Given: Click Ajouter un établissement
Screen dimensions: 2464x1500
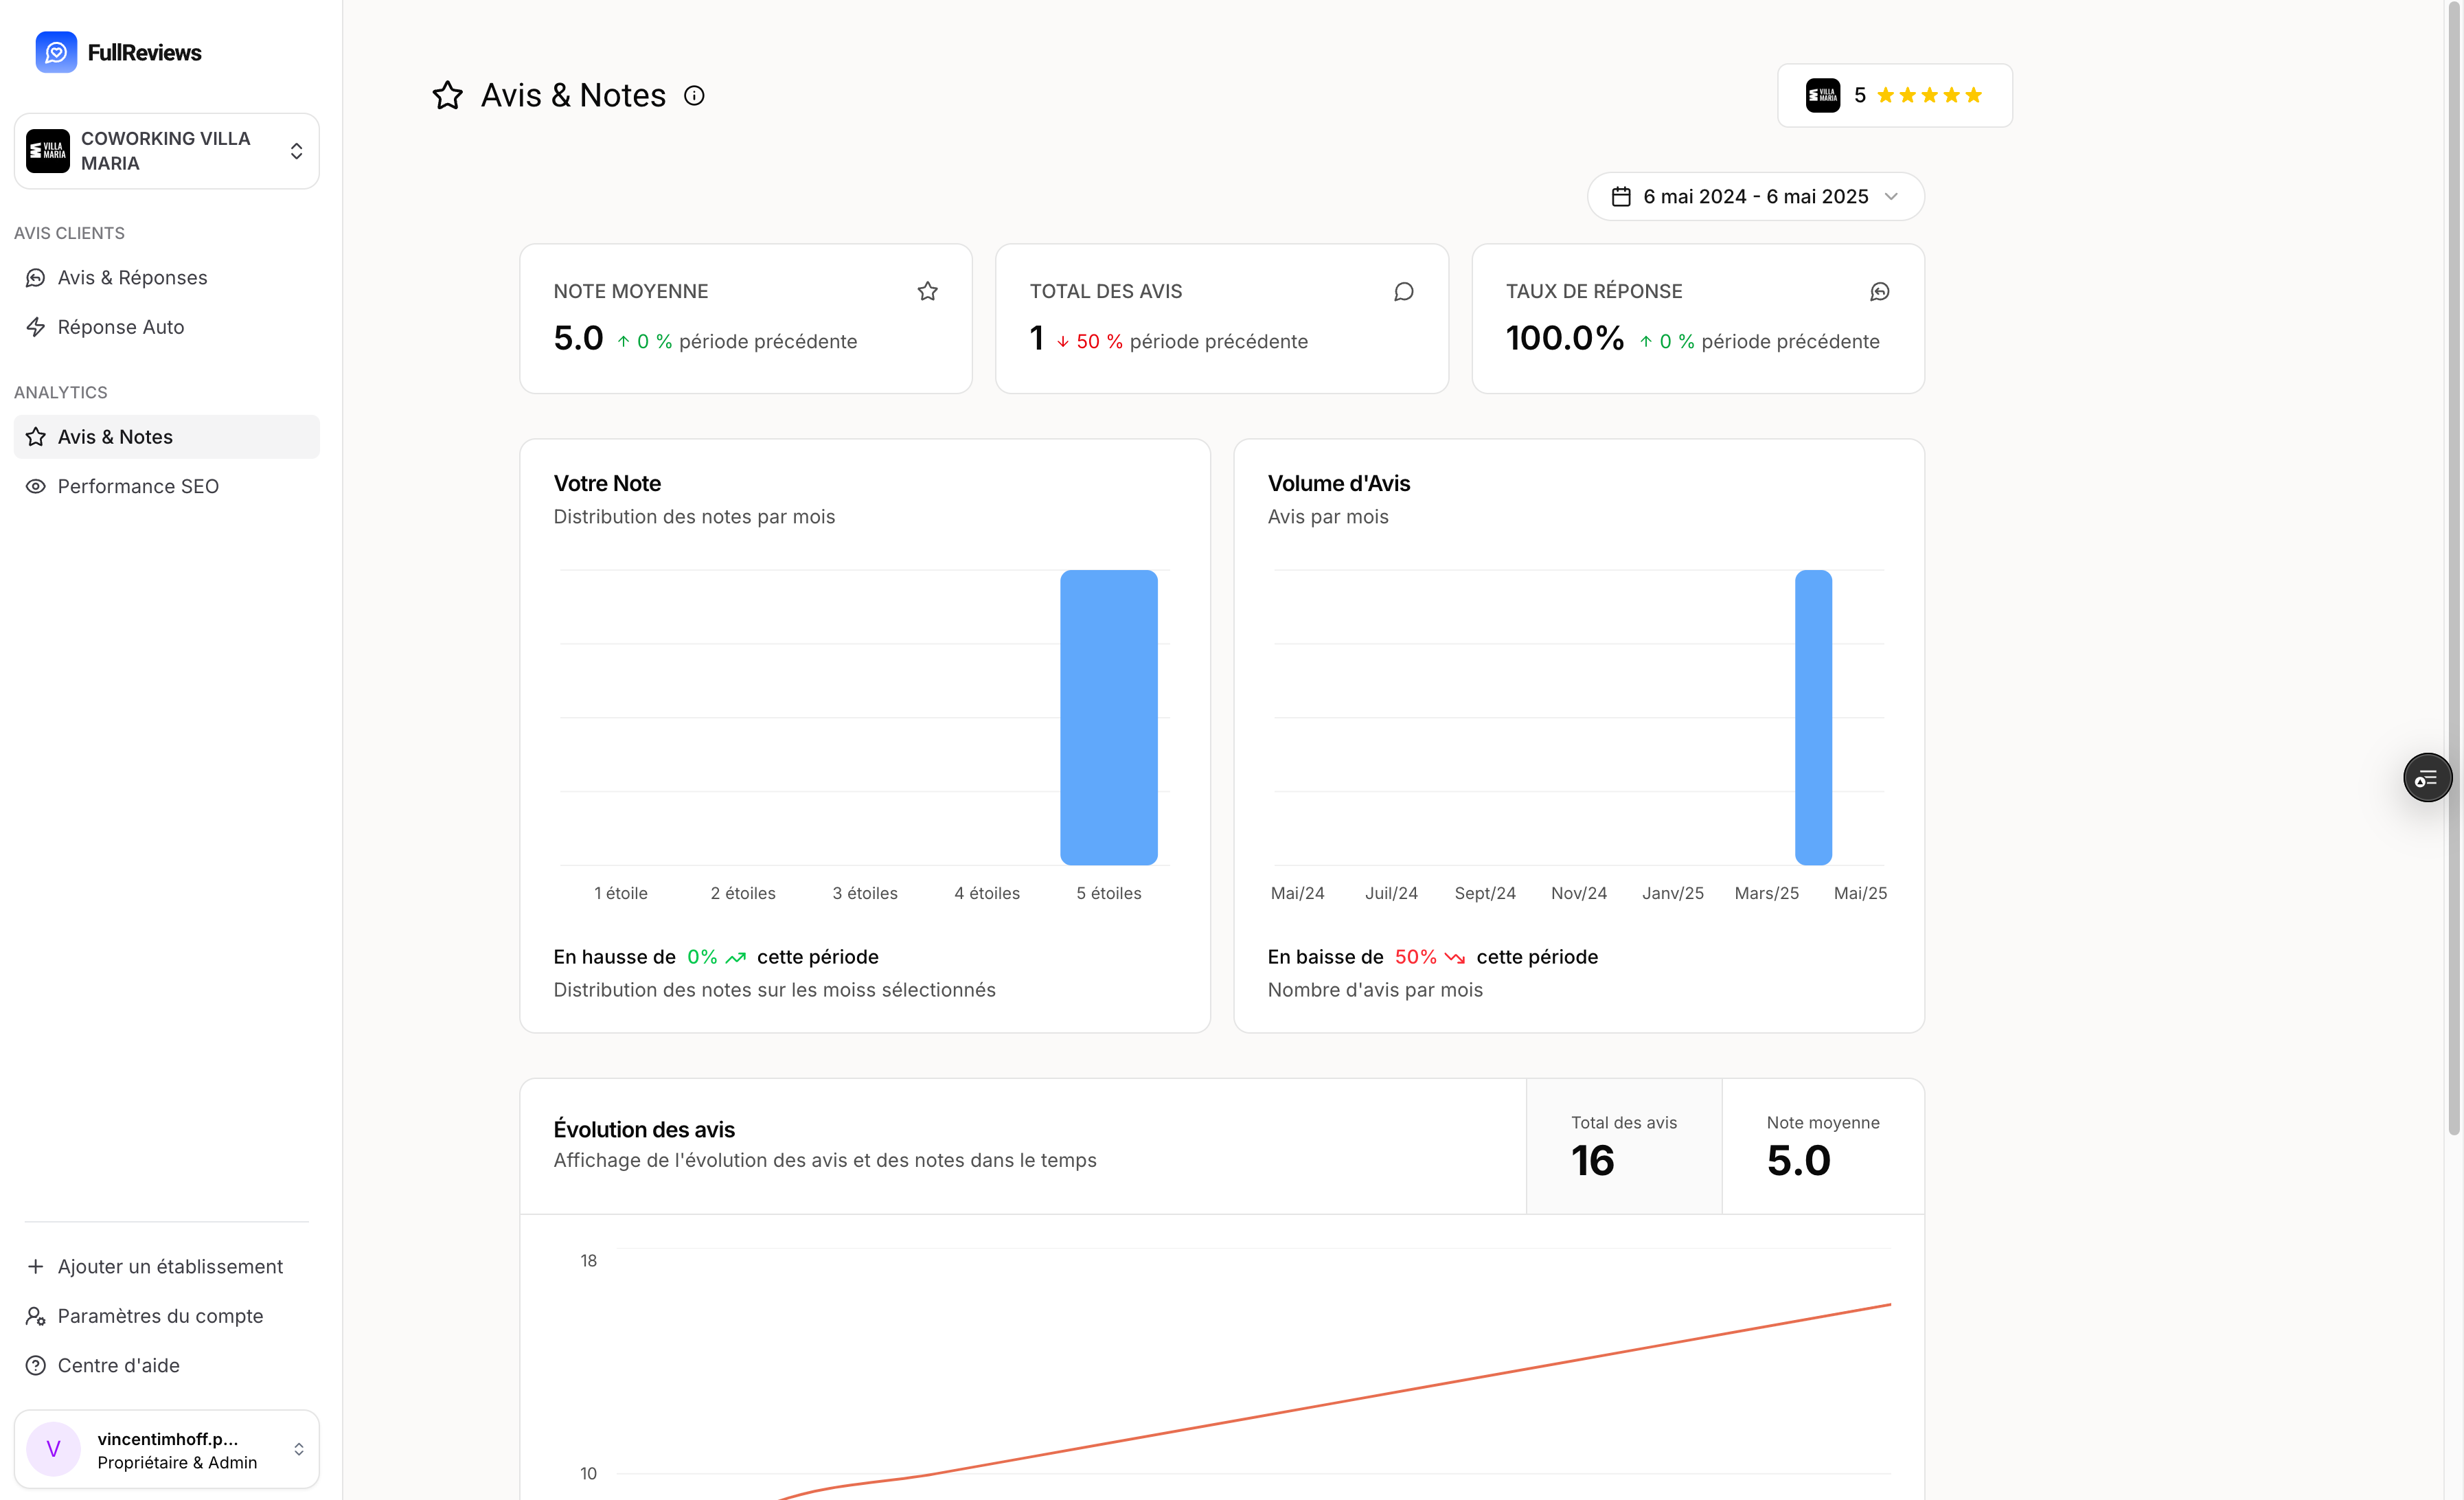Looking at the screenshot, I should pyautogui.click(x=167, y=1266).
